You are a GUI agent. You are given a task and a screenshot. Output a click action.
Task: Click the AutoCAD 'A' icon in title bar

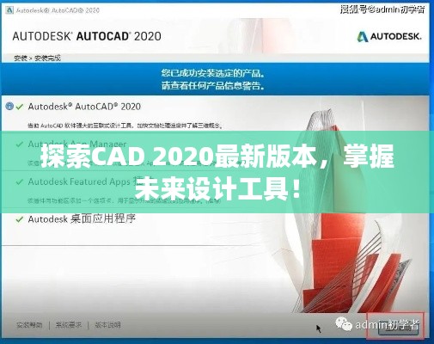tap(9, 10)
